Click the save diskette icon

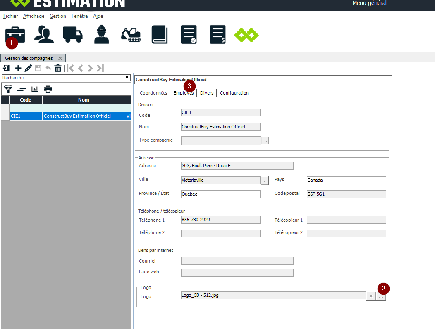(38, 68)
